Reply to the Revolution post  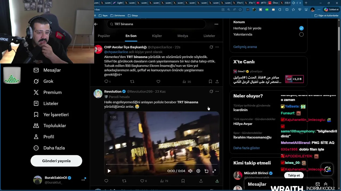[x=106, y=181]
